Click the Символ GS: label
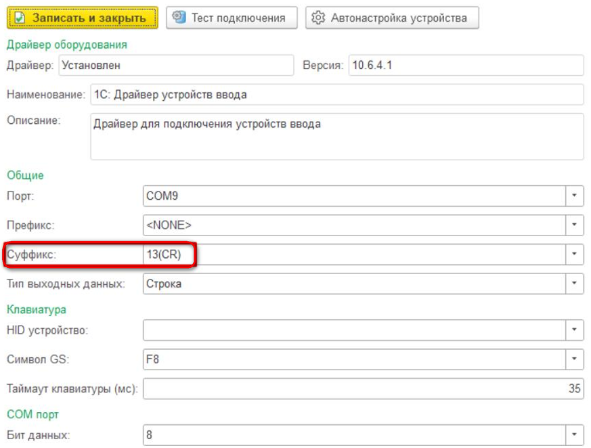Image resolution: width=591 pixels, height=448 pixels. pyautogui.click(x=38, y=359)
